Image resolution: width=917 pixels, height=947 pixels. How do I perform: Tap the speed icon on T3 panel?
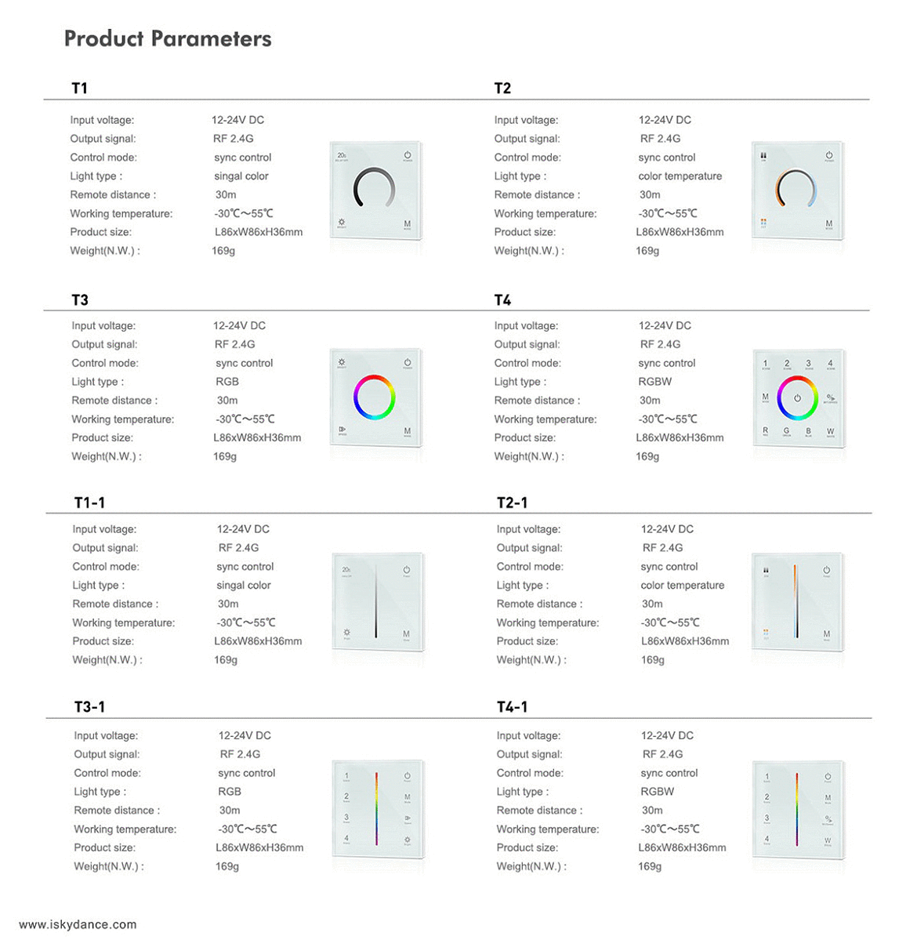[x=343, y=430]
